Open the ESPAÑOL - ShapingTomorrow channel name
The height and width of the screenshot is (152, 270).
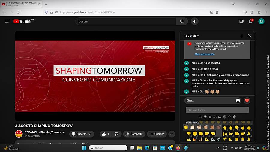coord(45,132)
